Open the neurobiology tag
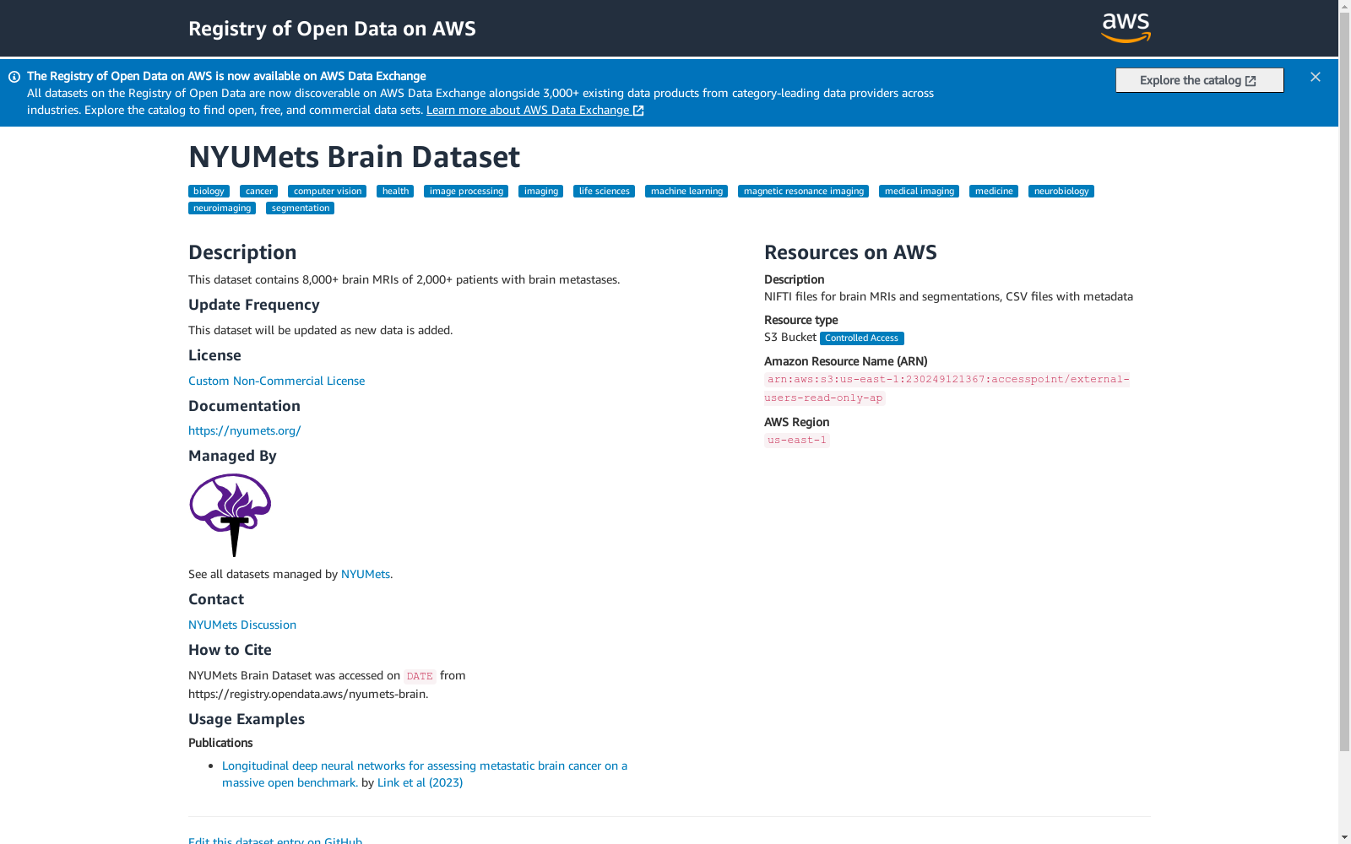The width and height of the screenshot is (1351, 844). [1061, 192]
